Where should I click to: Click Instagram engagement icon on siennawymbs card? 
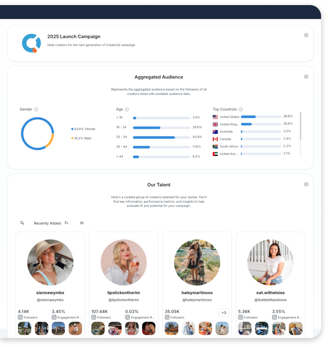tap(54, 317)
